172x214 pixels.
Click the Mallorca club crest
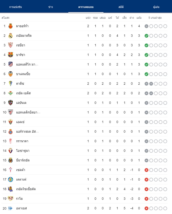[10, 26]
